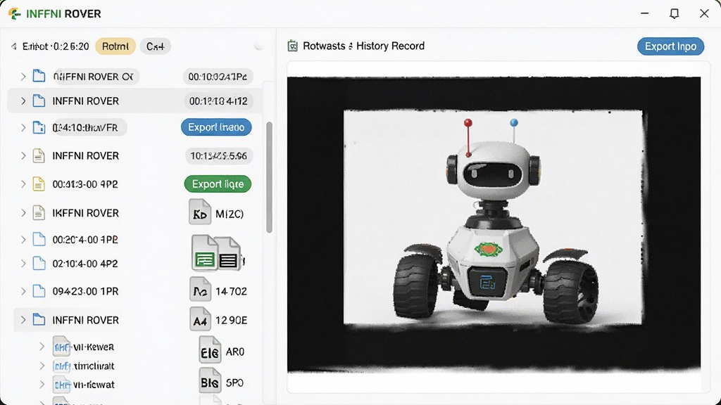Click the file icon of 09423:00 1PR row
This screenshot has width=721, height=405.
point(39,291)
